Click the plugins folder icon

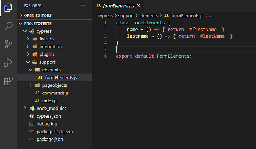click(x=35, y=54)
